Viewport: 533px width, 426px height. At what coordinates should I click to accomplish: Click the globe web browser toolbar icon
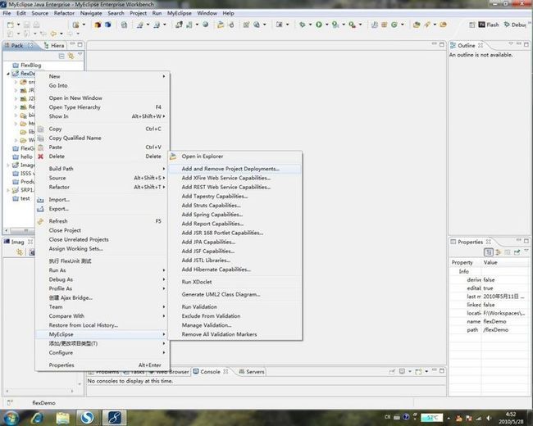point(206,25)
